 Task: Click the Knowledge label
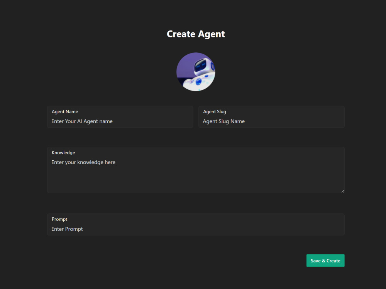click(63, 153)
